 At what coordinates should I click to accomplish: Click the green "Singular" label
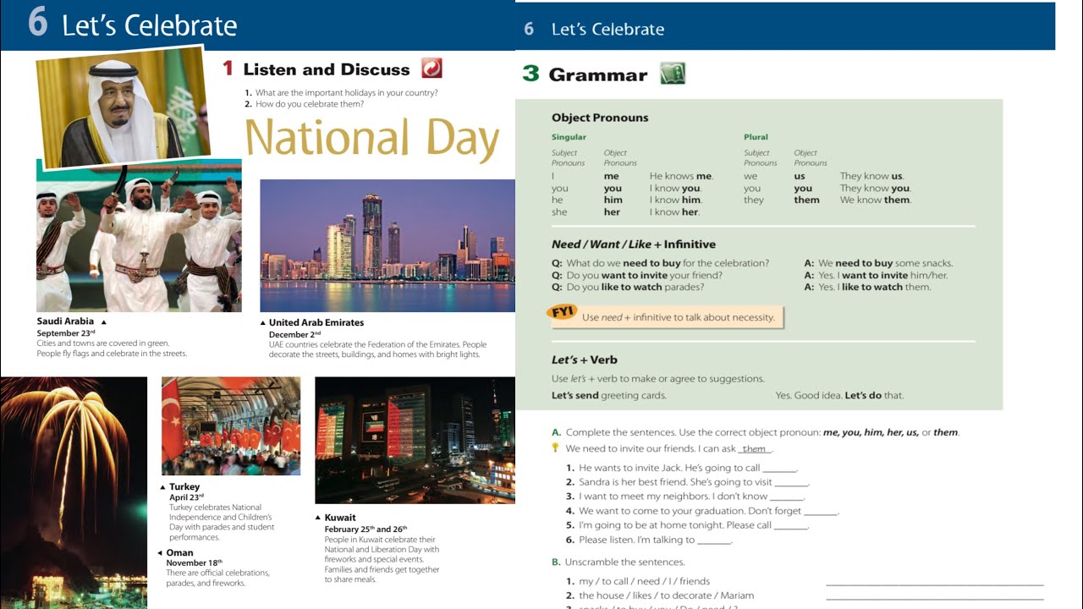tap(569, 137)
